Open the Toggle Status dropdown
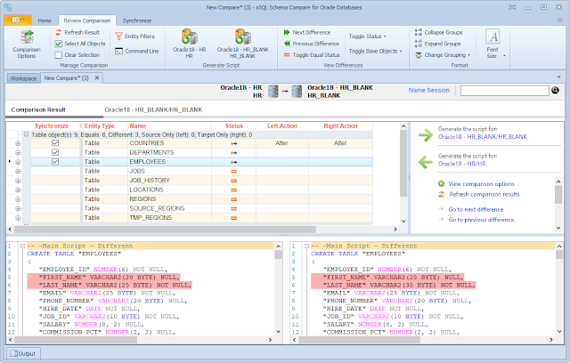Image resolution: width=570 pixels, height=363 pixels. tap(367, 37)
